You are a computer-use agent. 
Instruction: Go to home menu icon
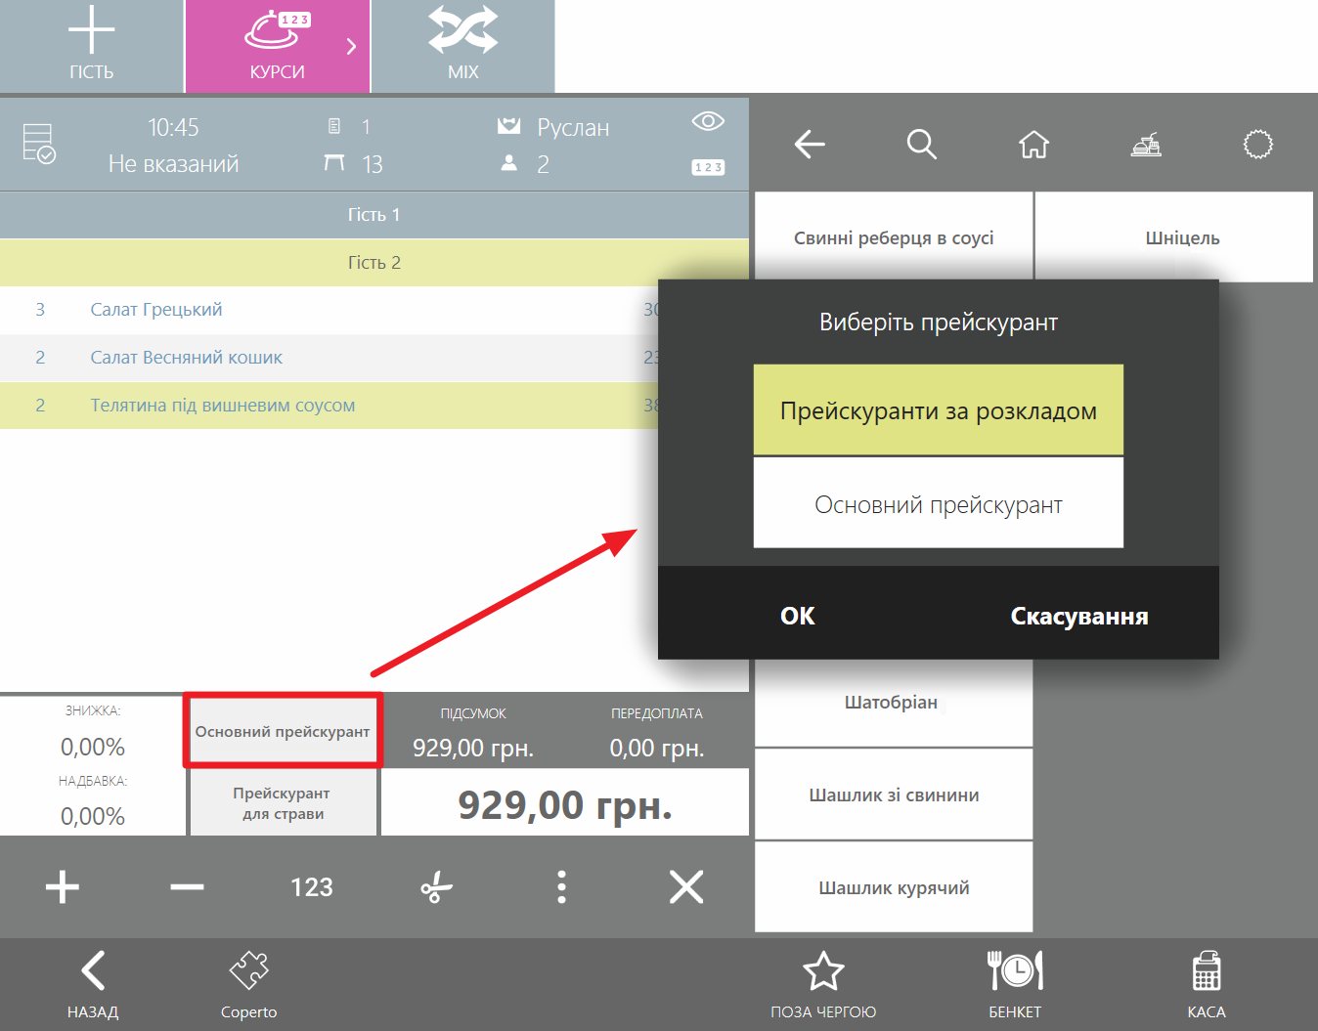click(x=1033, y=145)
